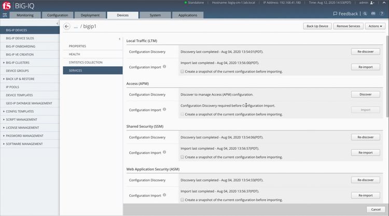
Task: Click the SSM Configuration Import info icon
Action: coord(164,152)
